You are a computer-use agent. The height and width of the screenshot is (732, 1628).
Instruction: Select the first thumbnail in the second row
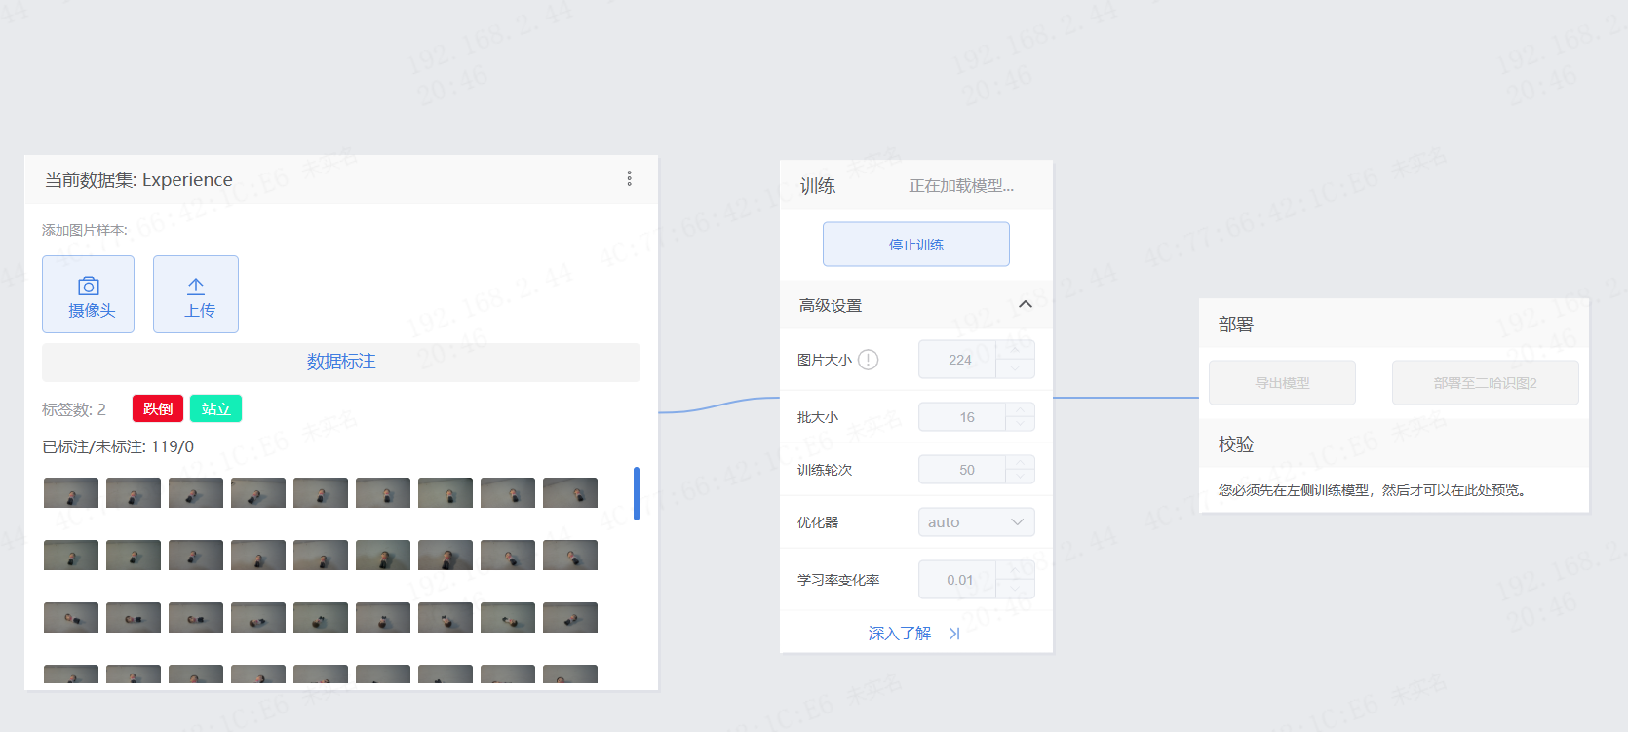click(71, 556)
